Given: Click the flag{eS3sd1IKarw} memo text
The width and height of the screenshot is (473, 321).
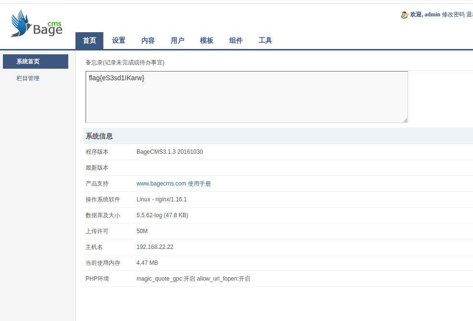Looking at the screenshot, I should [116, 78].
